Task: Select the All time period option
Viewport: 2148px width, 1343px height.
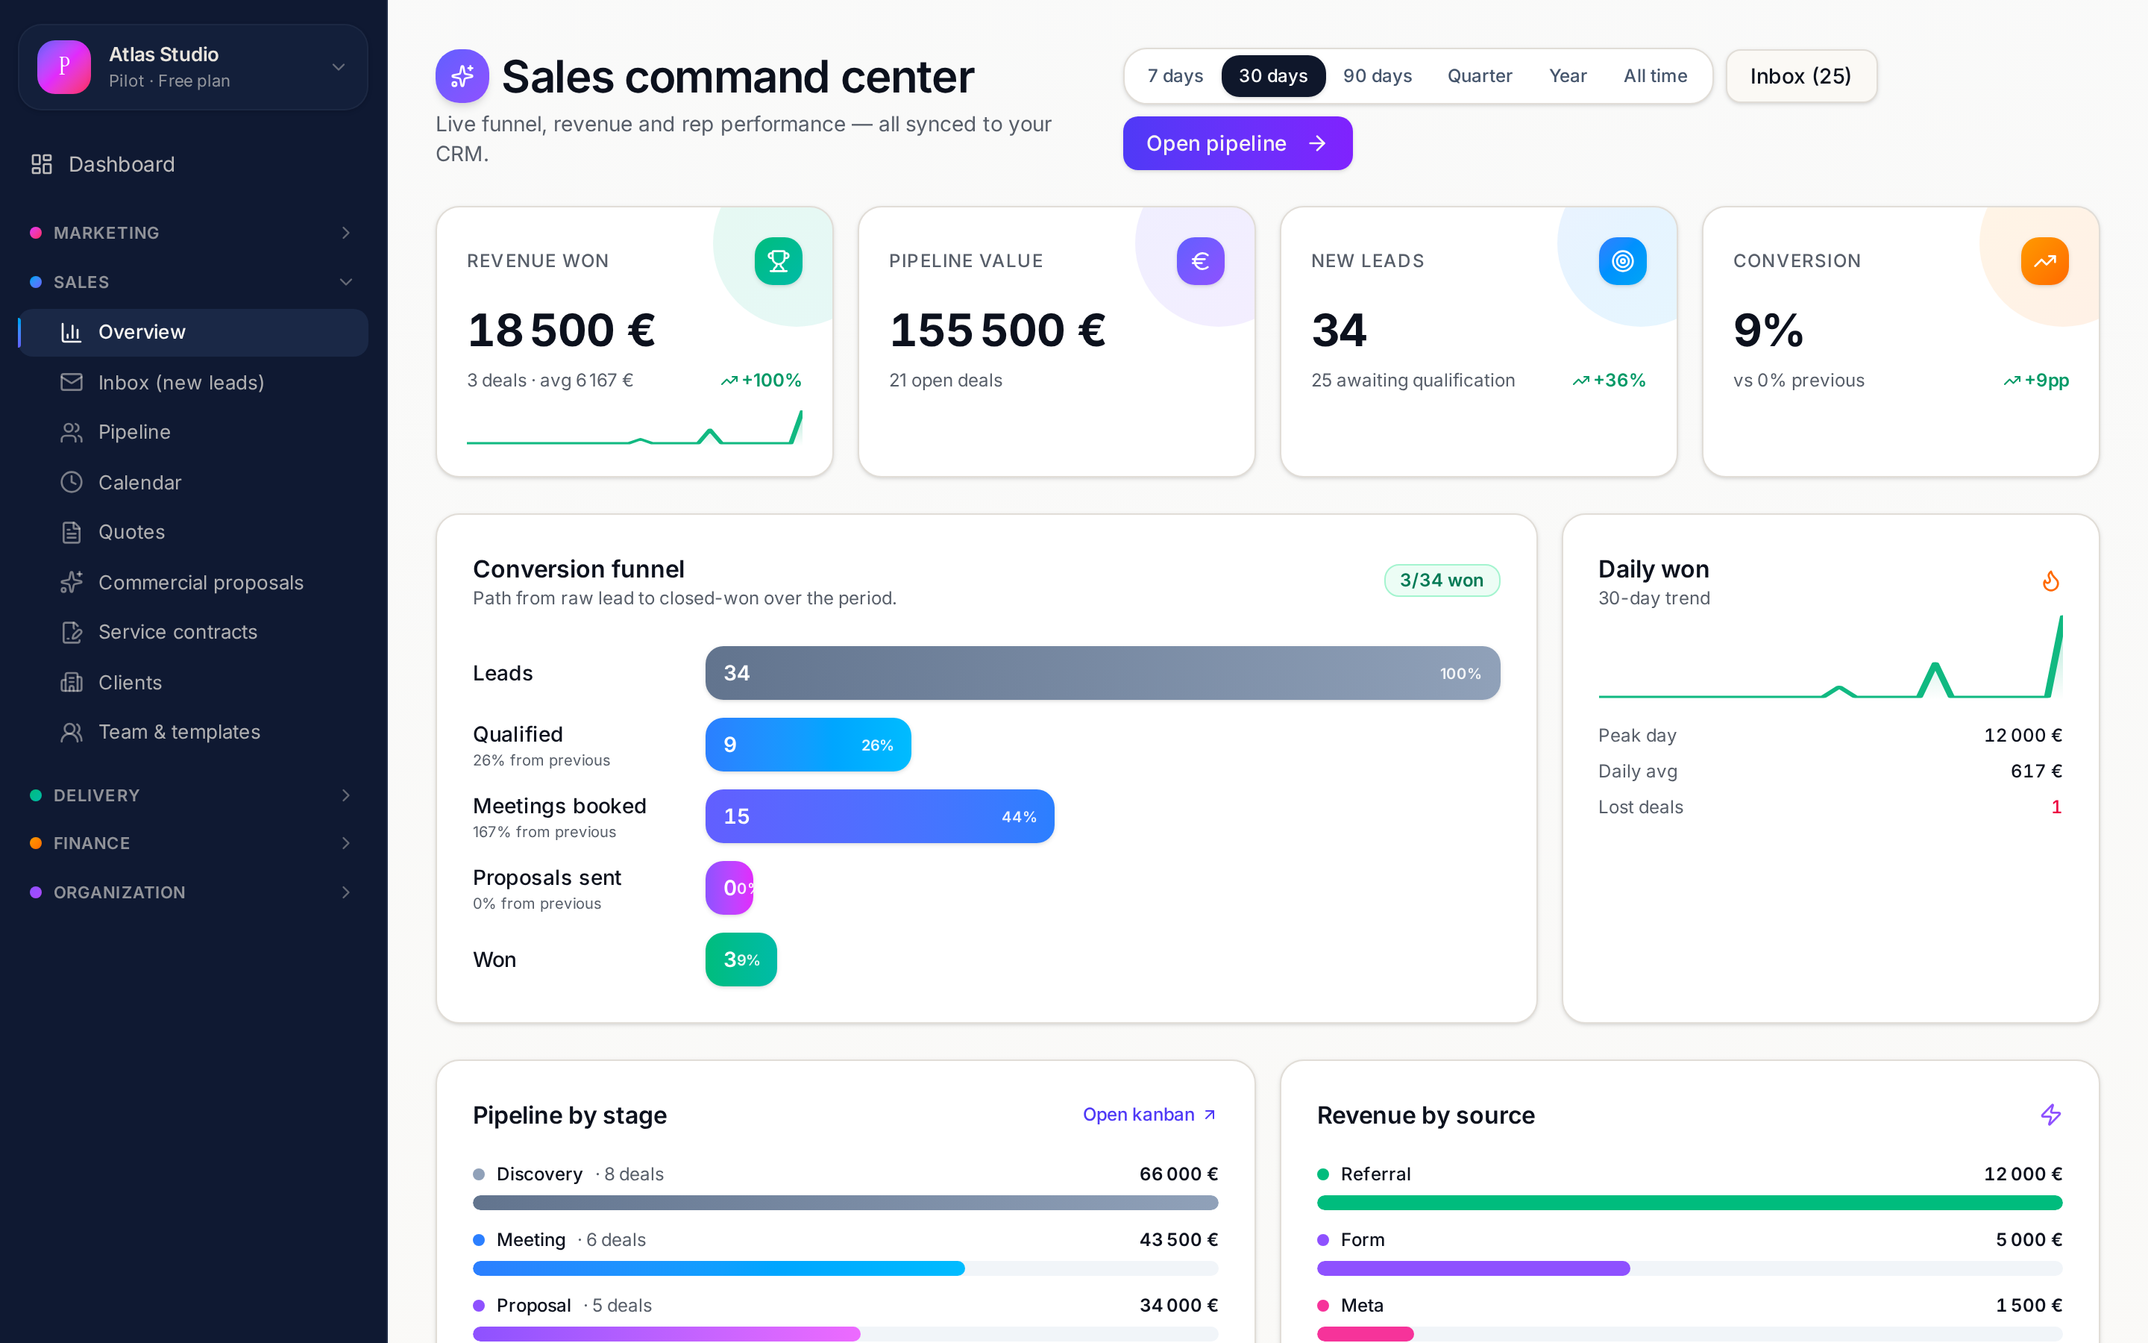Action: coord(1656,76)
